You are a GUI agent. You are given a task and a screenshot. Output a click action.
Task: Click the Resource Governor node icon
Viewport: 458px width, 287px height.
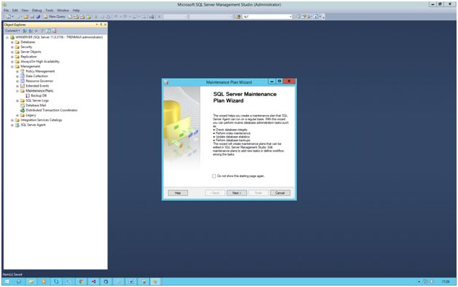pyautogui.click(x=23, y=81)
